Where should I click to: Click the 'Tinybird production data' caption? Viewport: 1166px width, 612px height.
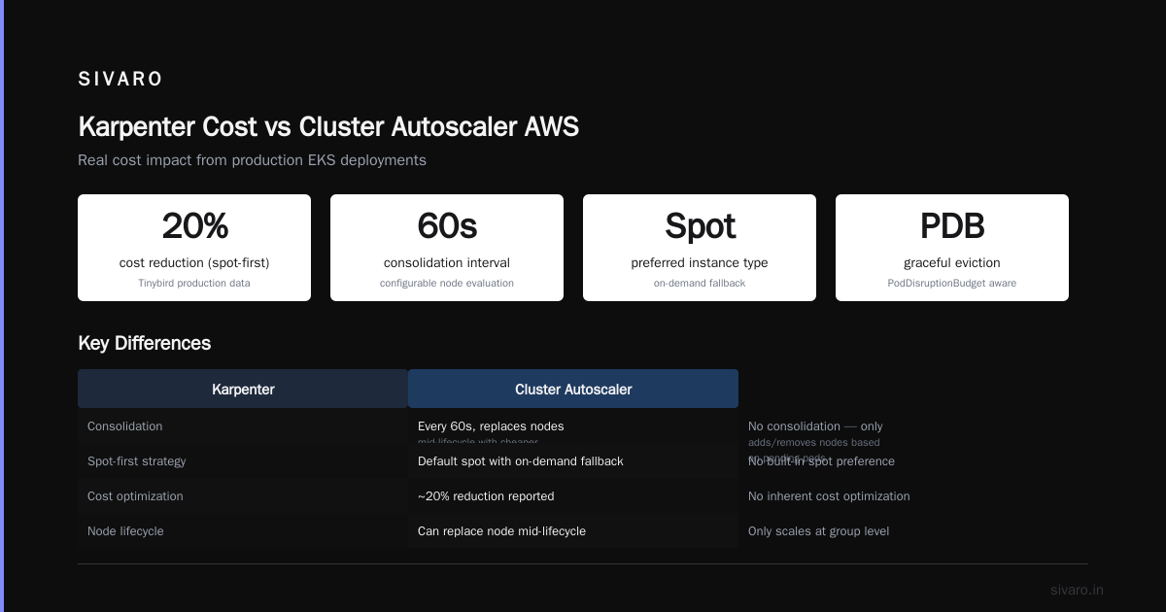pyautogui.click(x=194, y=284)
